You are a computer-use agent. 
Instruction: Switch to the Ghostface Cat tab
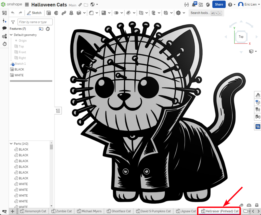click(x=119, y=211)
